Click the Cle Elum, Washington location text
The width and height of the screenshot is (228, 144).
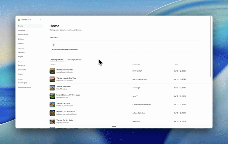point(65,106)
